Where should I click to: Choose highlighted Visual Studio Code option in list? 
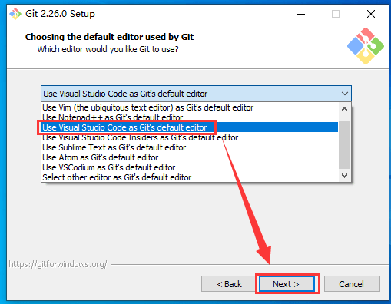pyautogui.click(x=190, y=127)
